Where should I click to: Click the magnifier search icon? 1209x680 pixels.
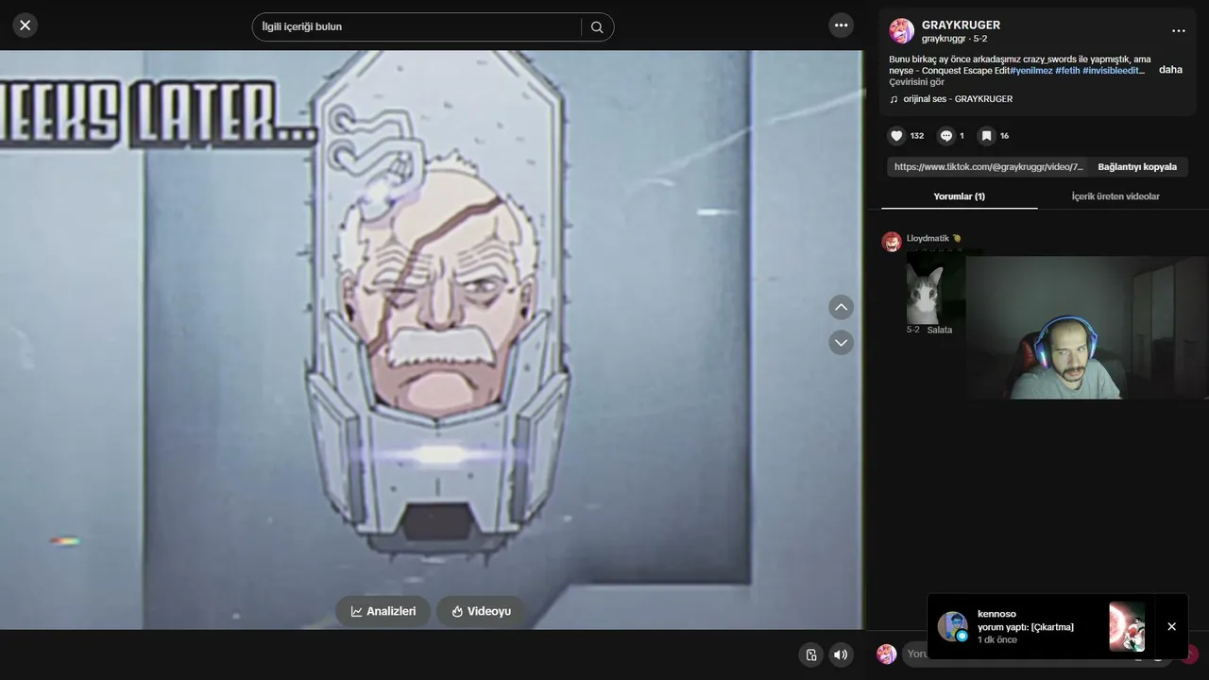click(597, 27)
